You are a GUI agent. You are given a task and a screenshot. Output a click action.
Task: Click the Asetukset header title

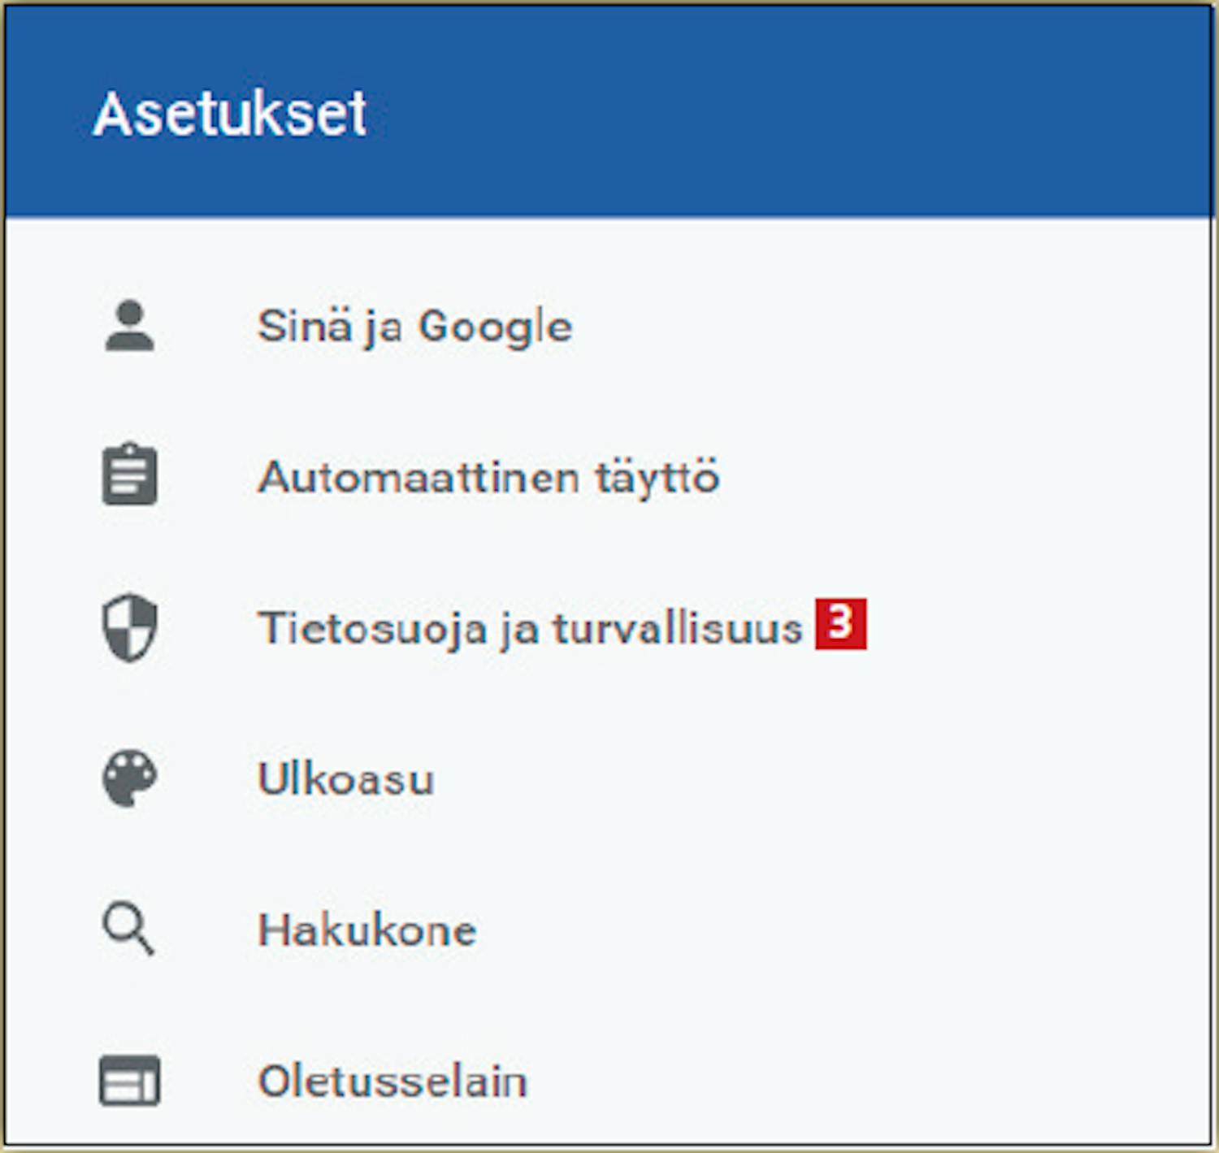pyautogui.click(x=230, y=113)
